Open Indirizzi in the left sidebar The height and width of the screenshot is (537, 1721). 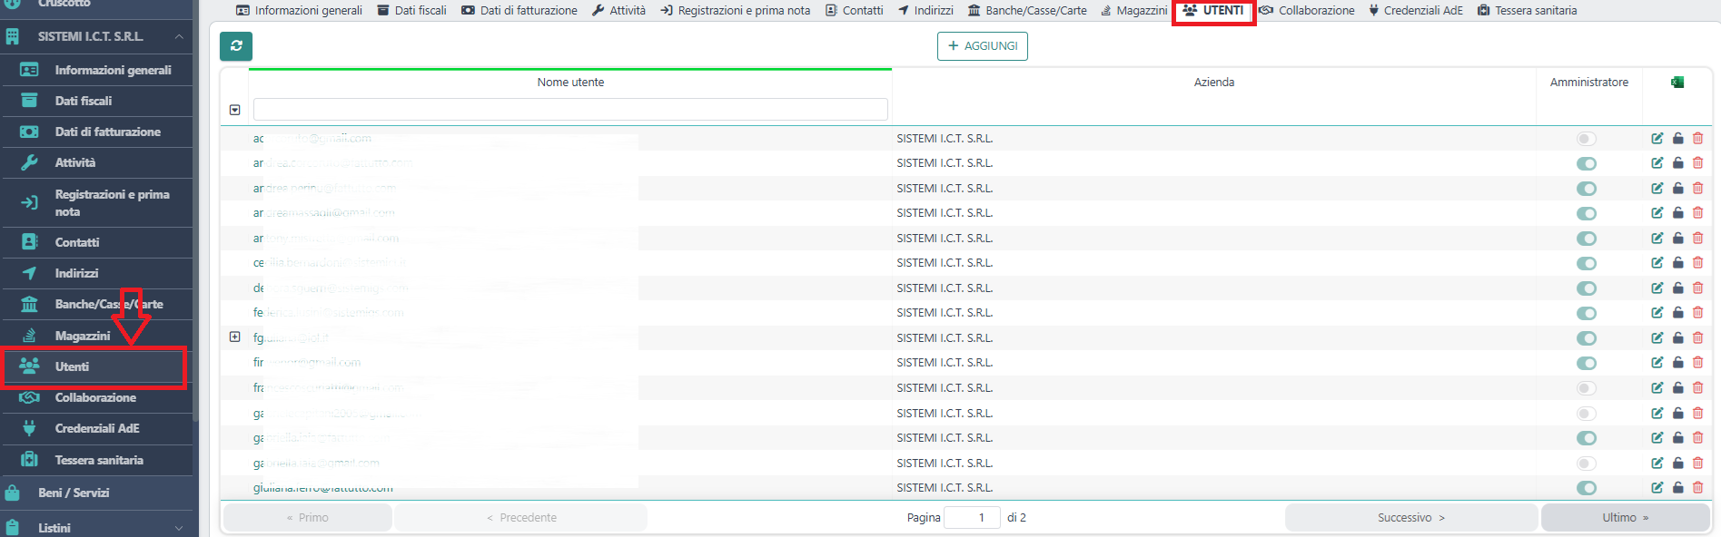pos(96,273)
